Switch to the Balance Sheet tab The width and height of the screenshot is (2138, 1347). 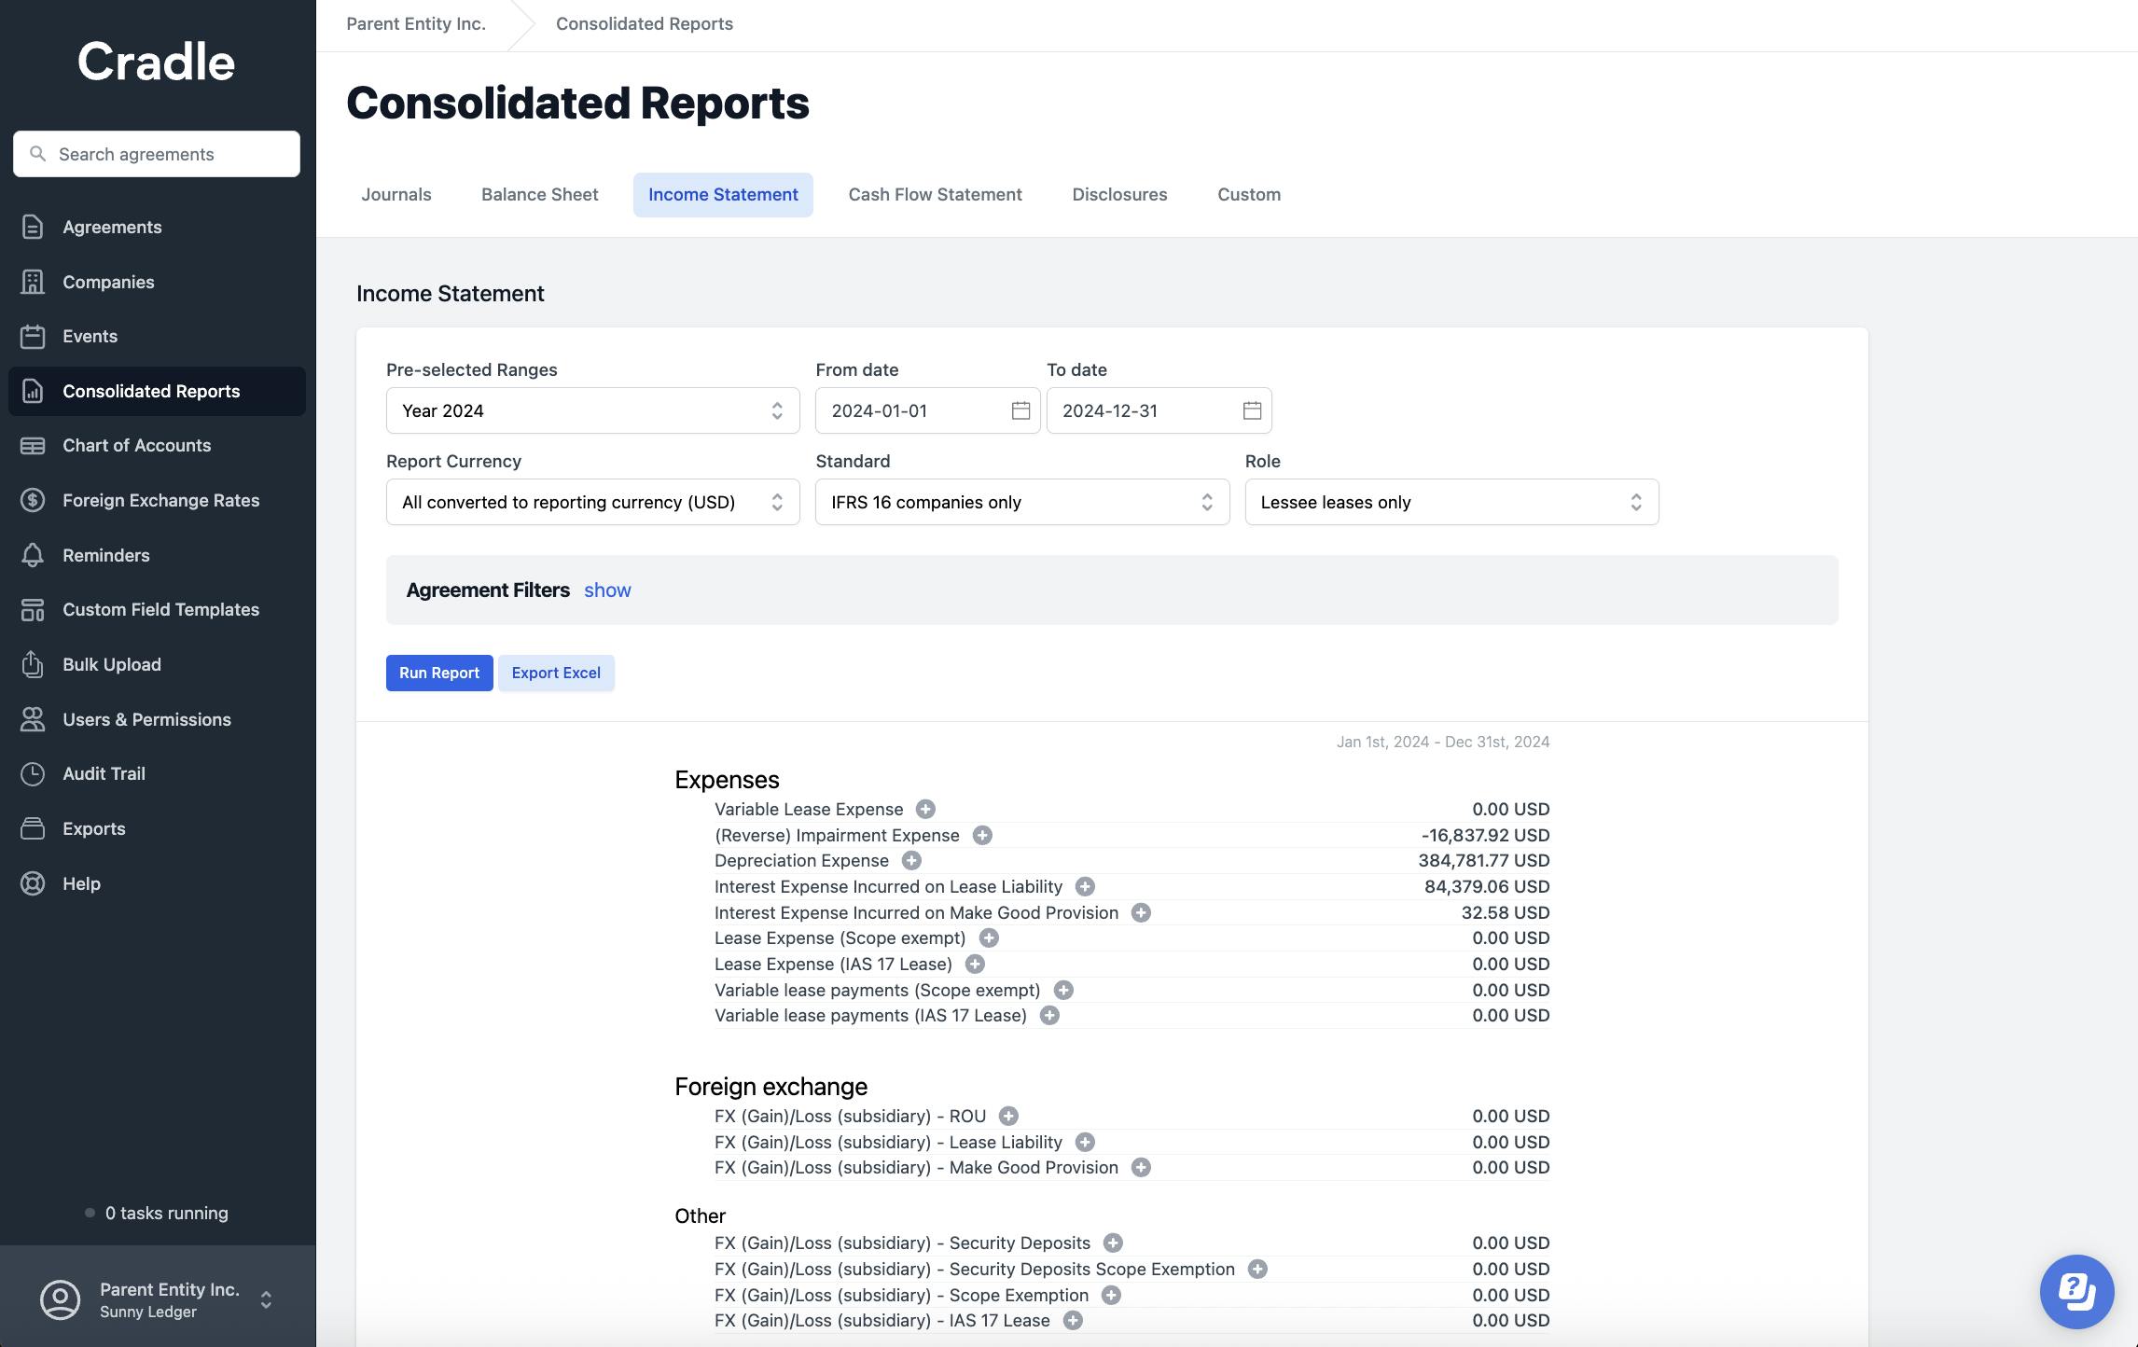[x=540, y=194]
